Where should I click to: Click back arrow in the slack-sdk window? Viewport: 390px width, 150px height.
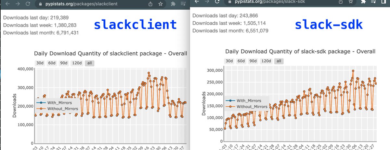coord(197,2)
